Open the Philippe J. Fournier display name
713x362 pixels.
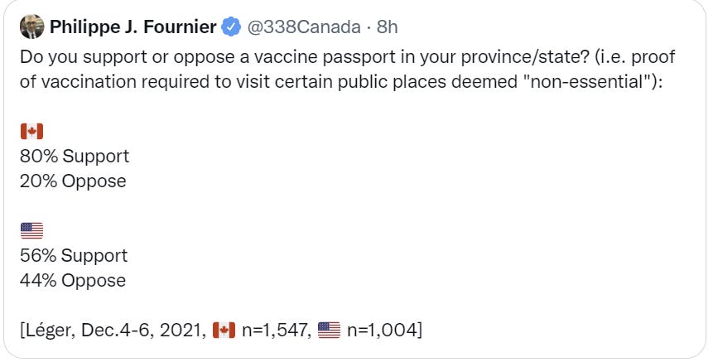(x=133, y=27)
